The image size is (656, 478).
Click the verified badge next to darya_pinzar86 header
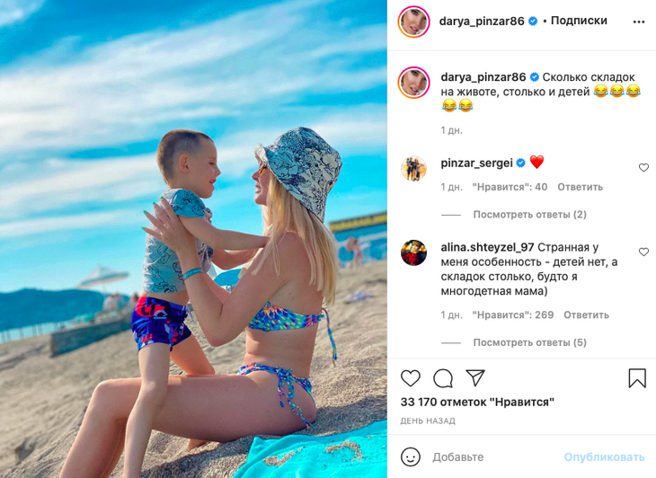click(x=533, y=21)
